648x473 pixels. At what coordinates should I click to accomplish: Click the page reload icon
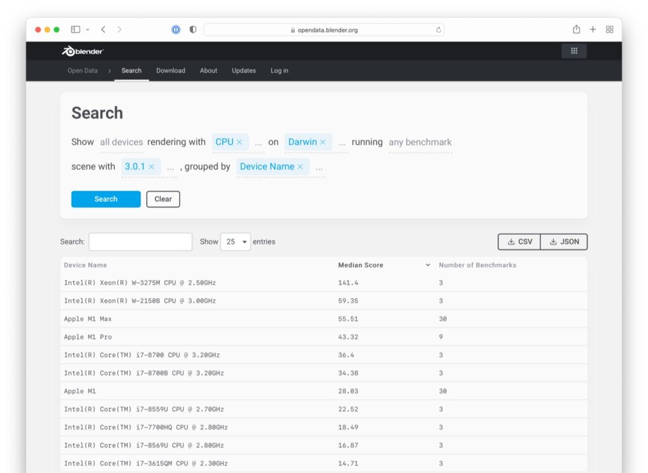(x=439, y=30)
